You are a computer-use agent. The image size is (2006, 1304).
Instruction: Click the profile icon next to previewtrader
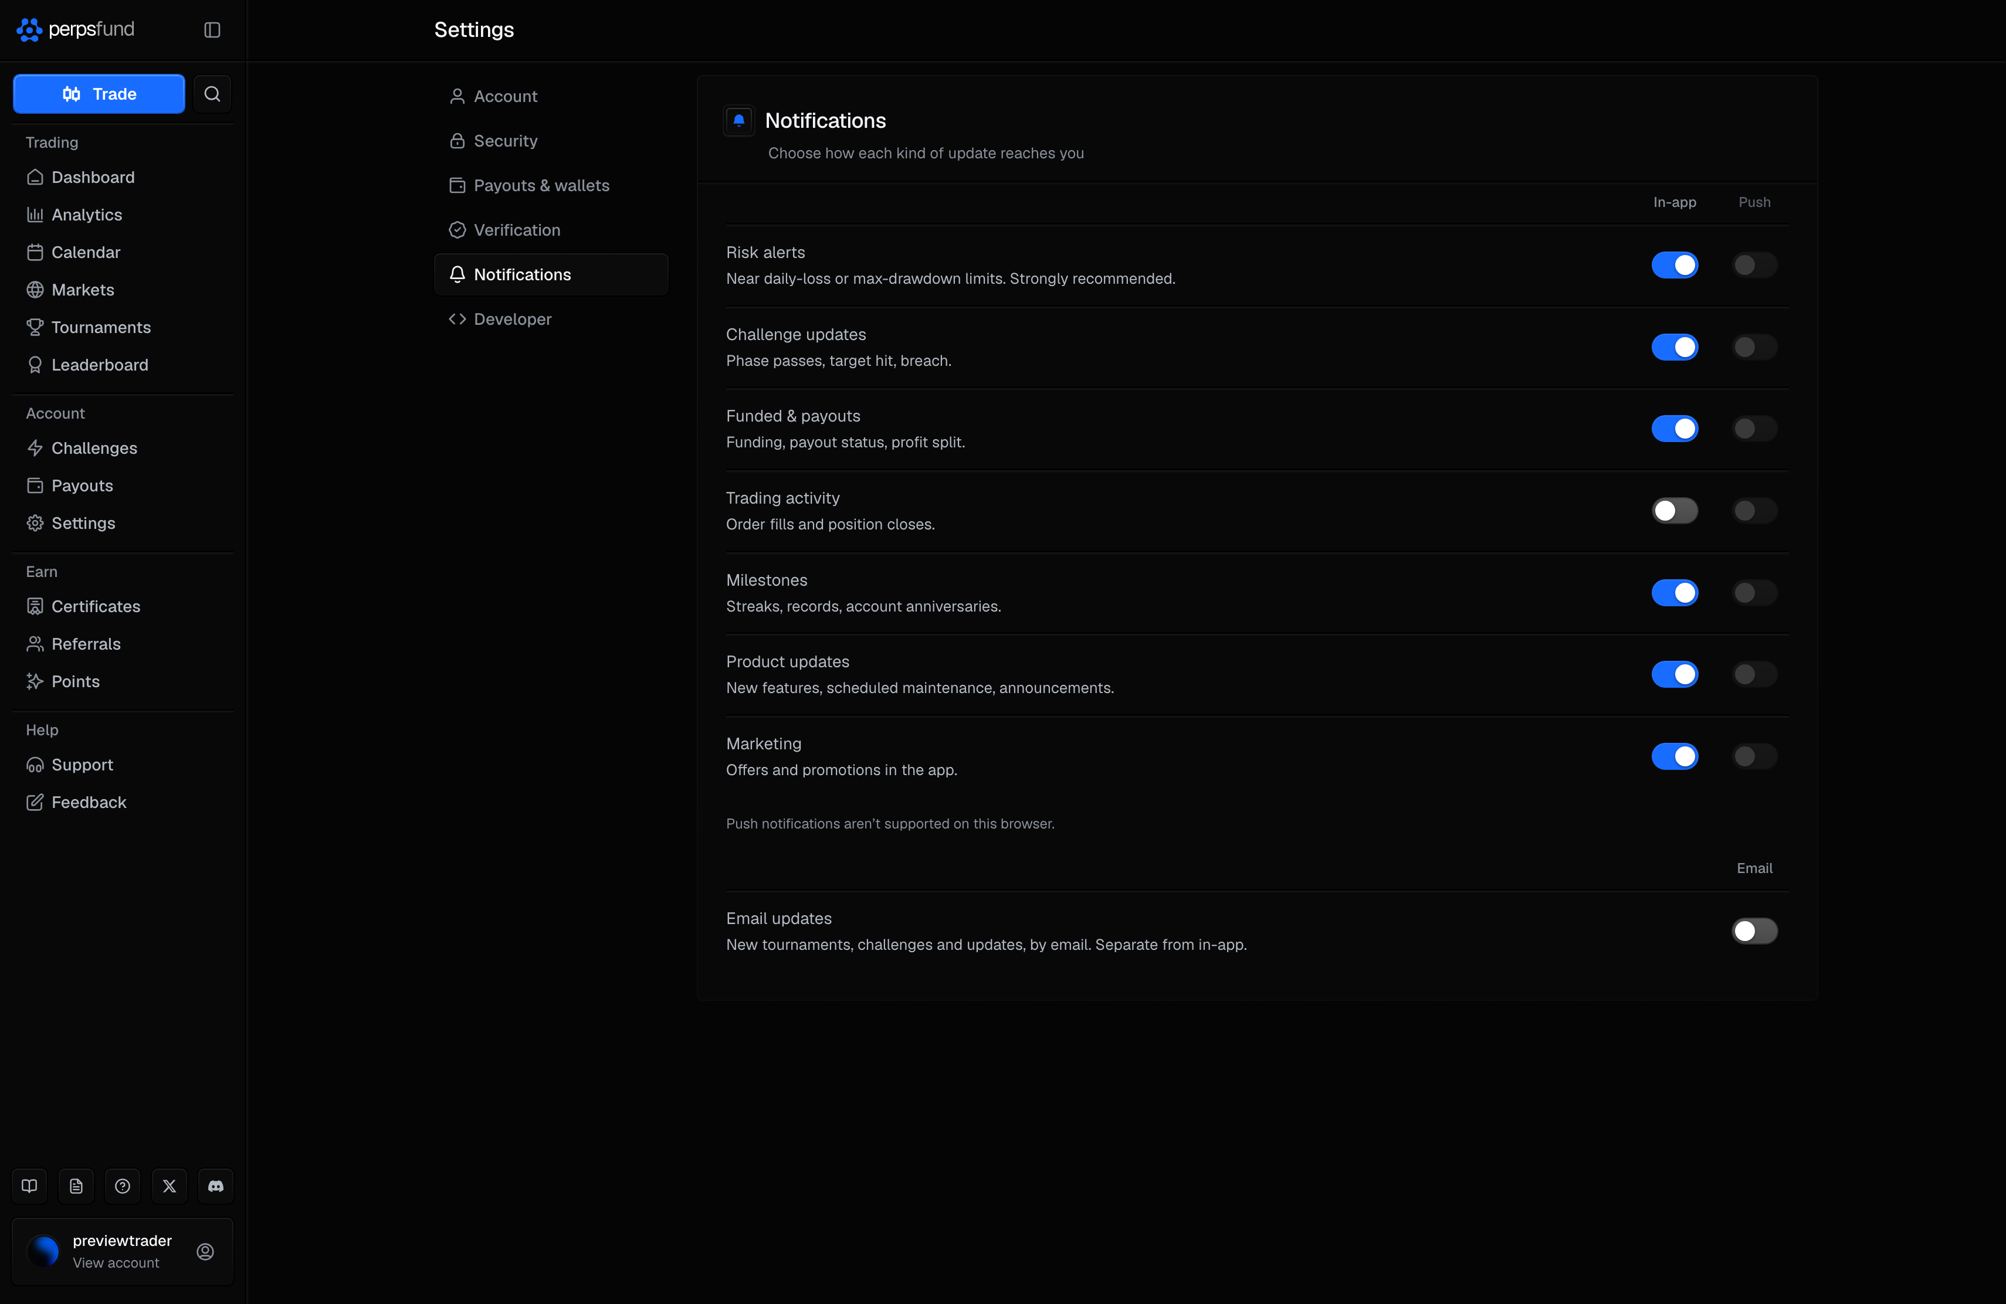click(x=205, y=1252)
